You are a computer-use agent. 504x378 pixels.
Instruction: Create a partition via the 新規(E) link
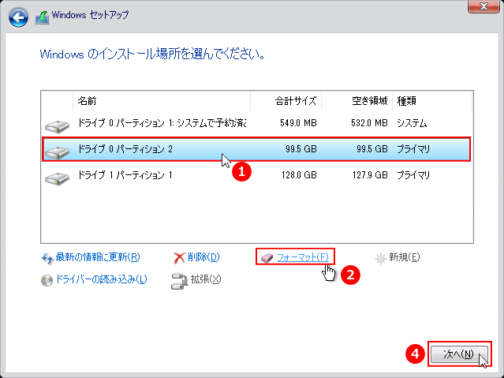pyautogui.click(x=405, y=257)
